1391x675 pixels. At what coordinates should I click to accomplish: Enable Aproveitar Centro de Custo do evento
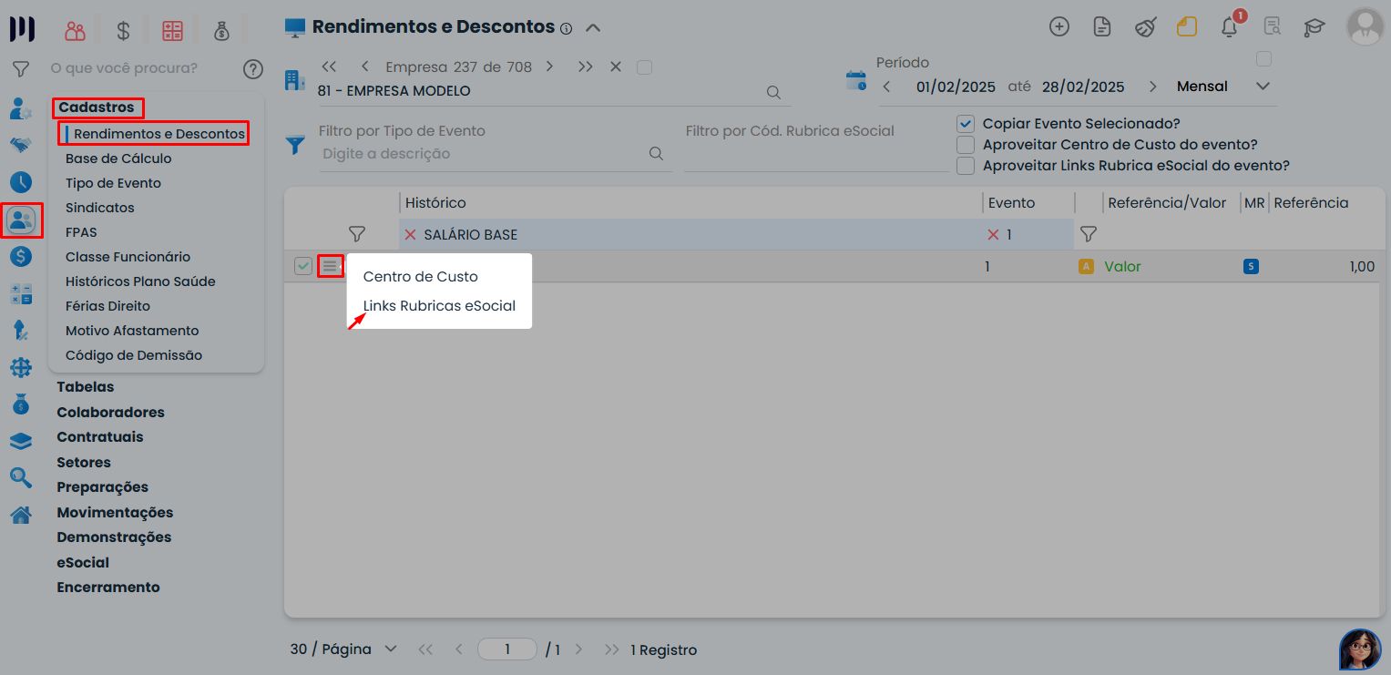966,145
